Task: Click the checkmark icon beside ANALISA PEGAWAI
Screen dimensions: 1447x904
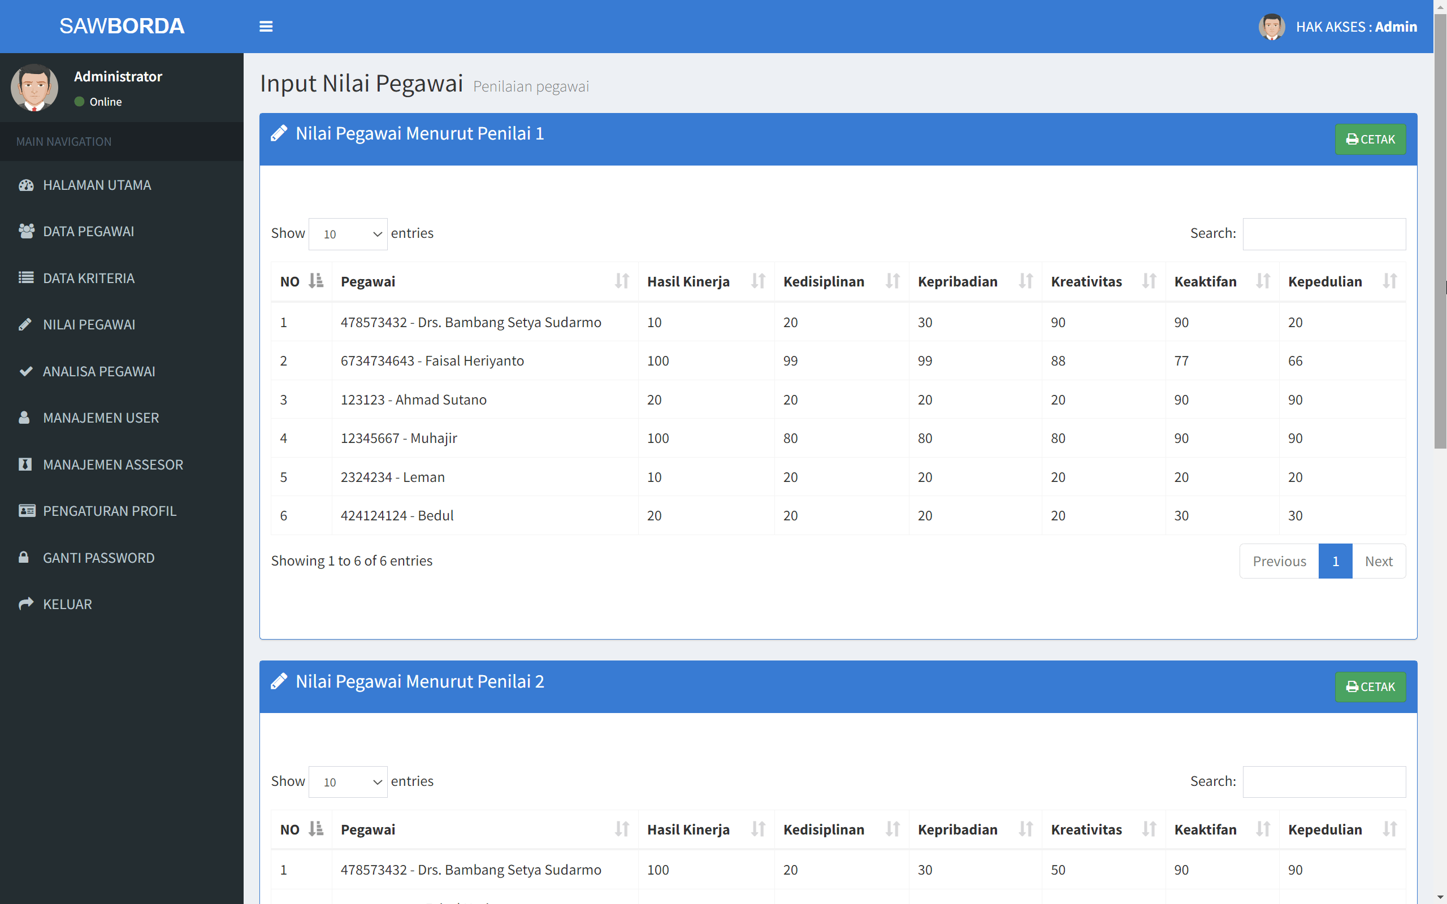Action: 25,371
